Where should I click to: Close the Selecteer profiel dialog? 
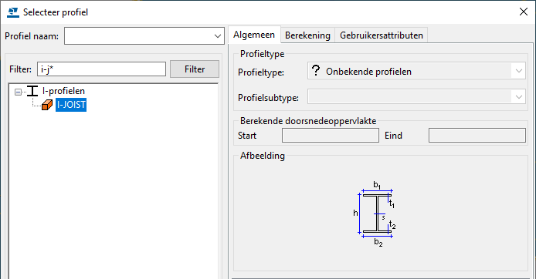tap(523, 12)
